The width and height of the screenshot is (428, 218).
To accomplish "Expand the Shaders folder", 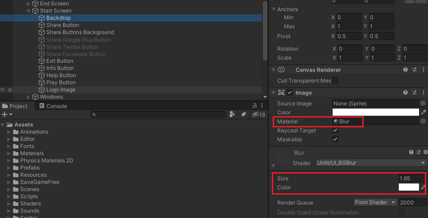I will 9,204.
